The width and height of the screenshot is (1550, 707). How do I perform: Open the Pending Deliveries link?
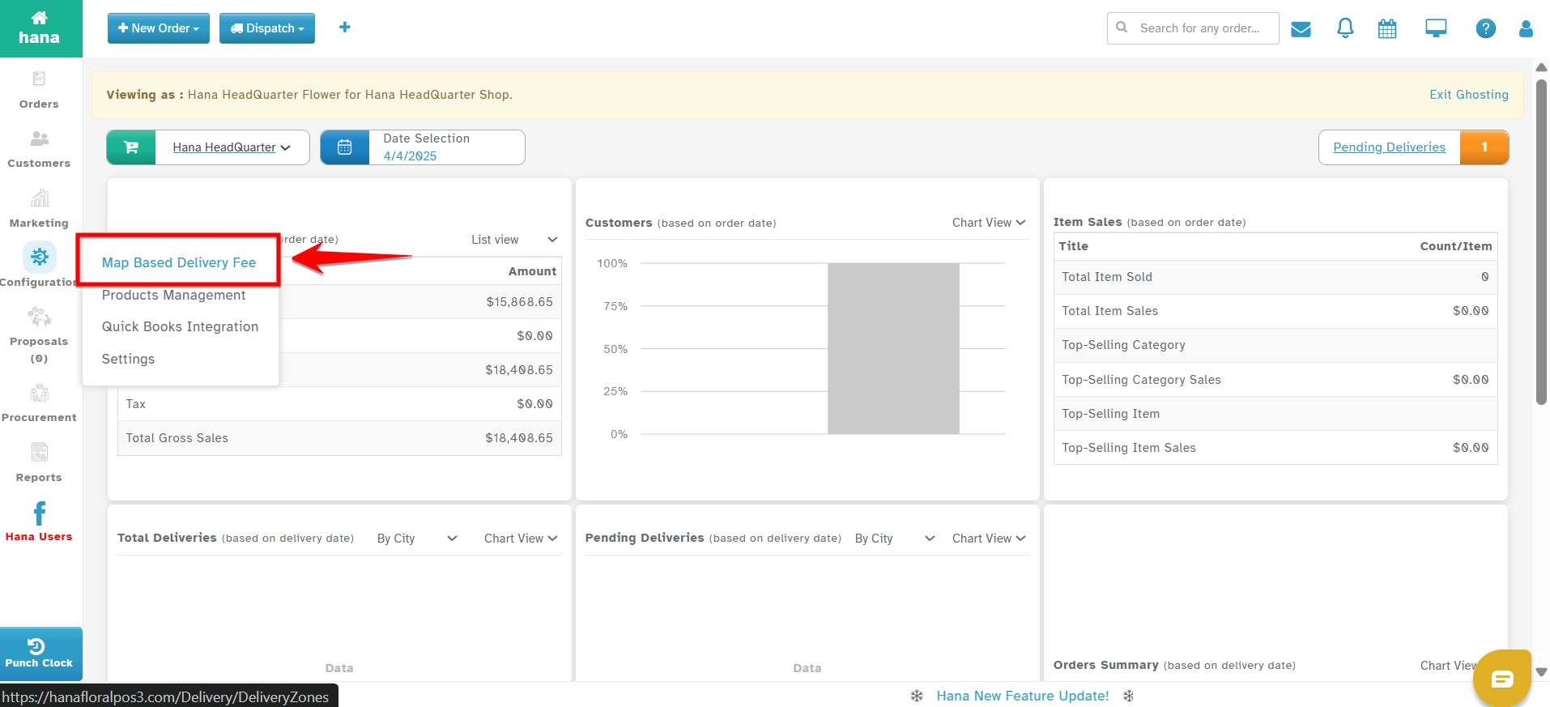[1389, 147]
